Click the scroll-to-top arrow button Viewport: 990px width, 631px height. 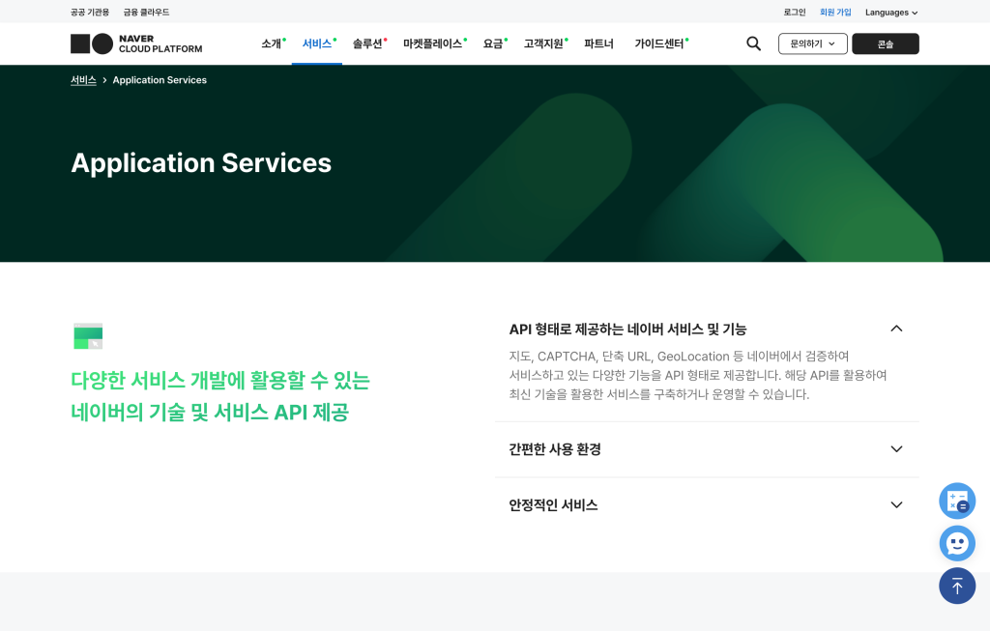click(x=957, y=586)
